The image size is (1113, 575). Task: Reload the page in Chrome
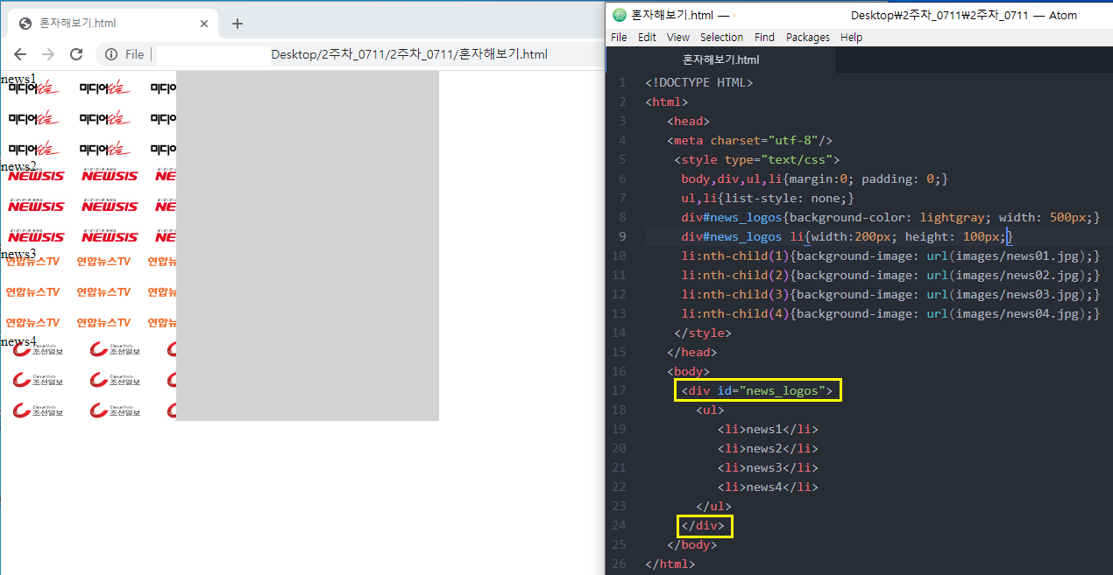coord(76,54)
